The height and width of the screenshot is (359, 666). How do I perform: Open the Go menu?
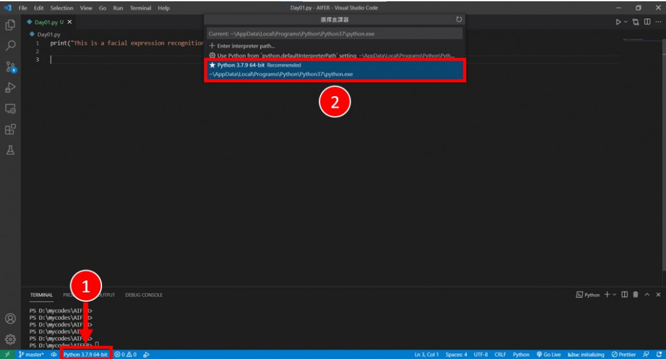[x=102, y=8]
